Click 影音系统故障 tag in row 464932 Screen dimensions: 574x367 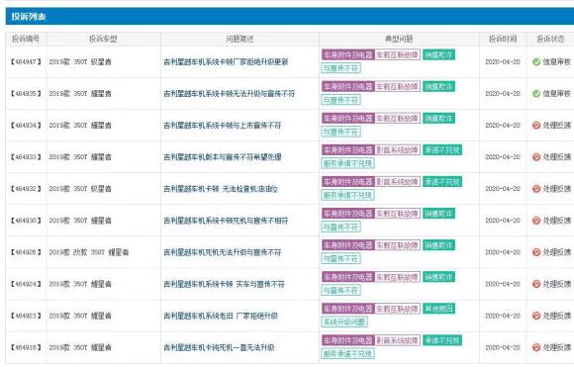397,182
